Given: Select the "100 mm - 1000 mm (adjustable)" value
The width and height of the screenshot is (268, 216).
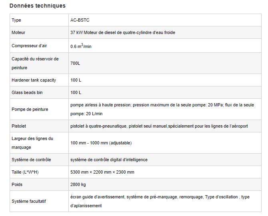Looking at the screenshot, I should click(x=101, y=143).
